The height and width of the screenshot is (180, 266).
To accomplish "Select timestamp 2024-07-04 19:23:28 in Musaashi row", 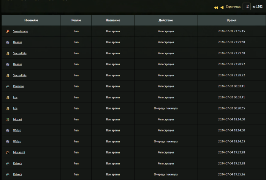I will 231,152.
